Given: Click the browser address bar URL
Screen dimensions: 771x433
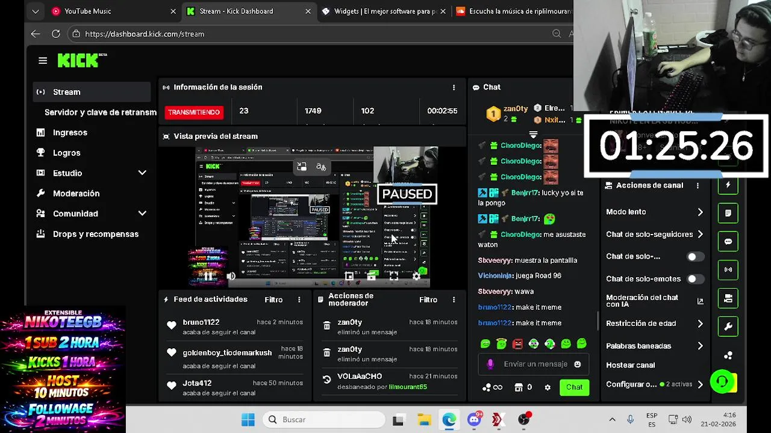Looking at the screenshot, I should (x=145, y=34).
